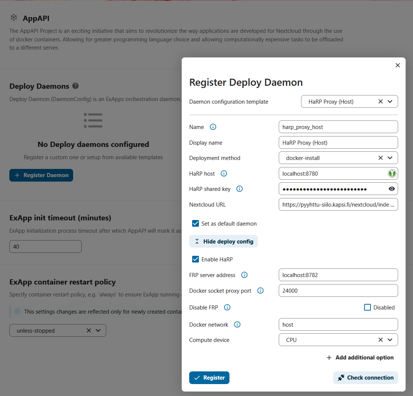Click the info icon beside HaRP shared key
The width and height of the screenshot is (413, 396).
(240, 189)
